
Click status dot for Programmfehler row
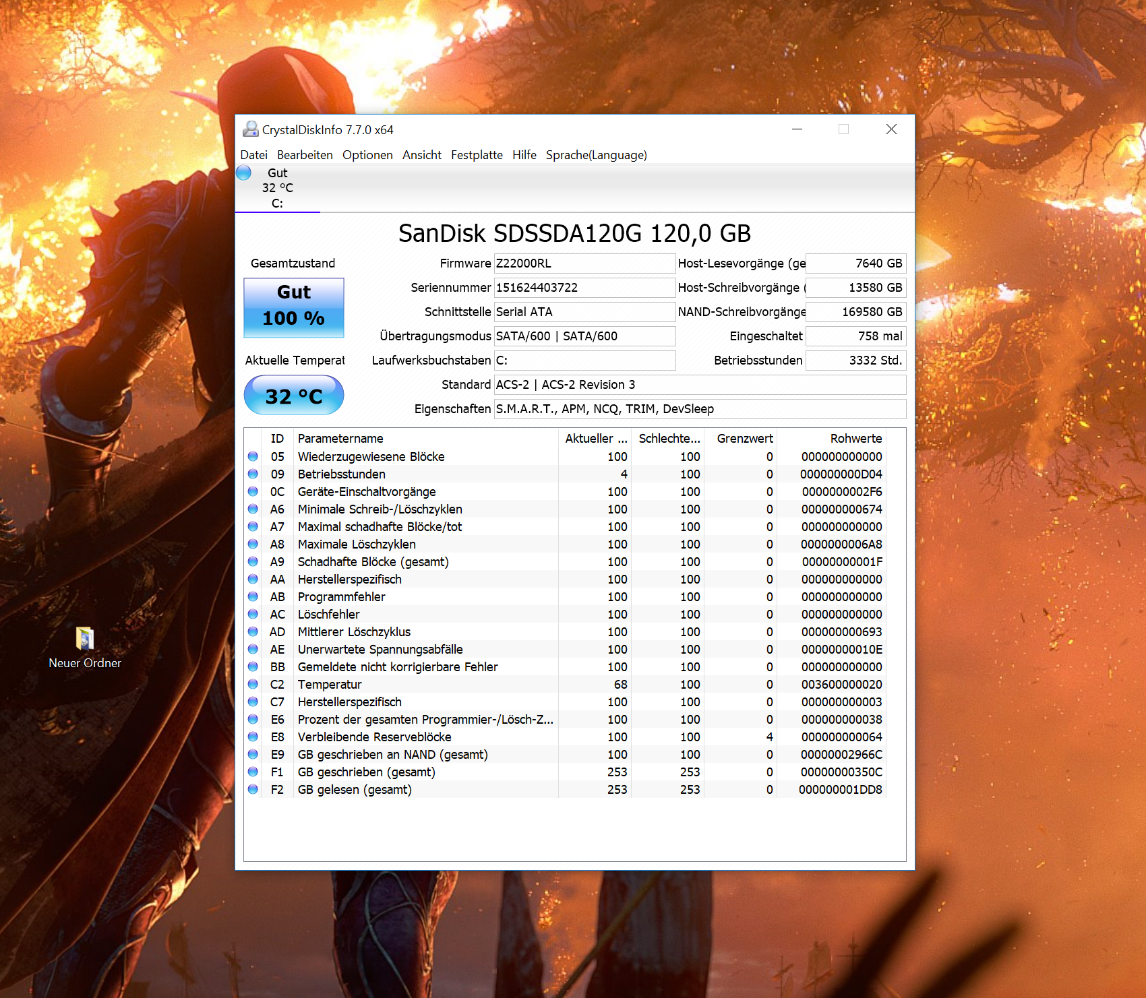pos(253,596)
